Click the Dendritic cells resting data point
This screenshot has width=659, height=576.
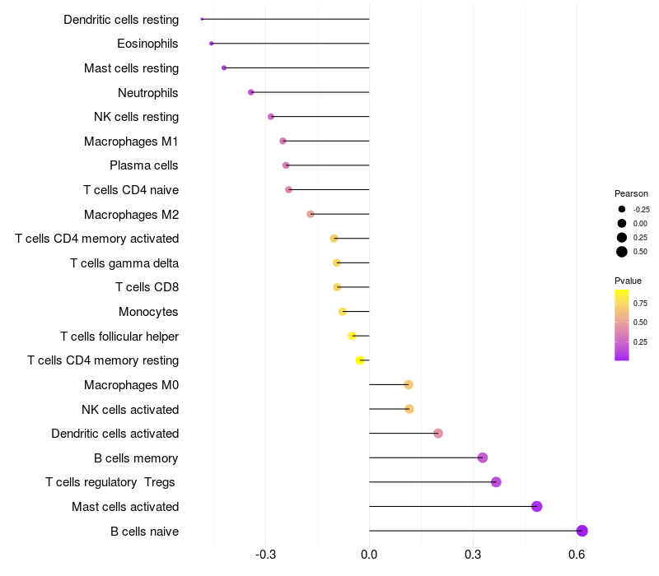202,19
